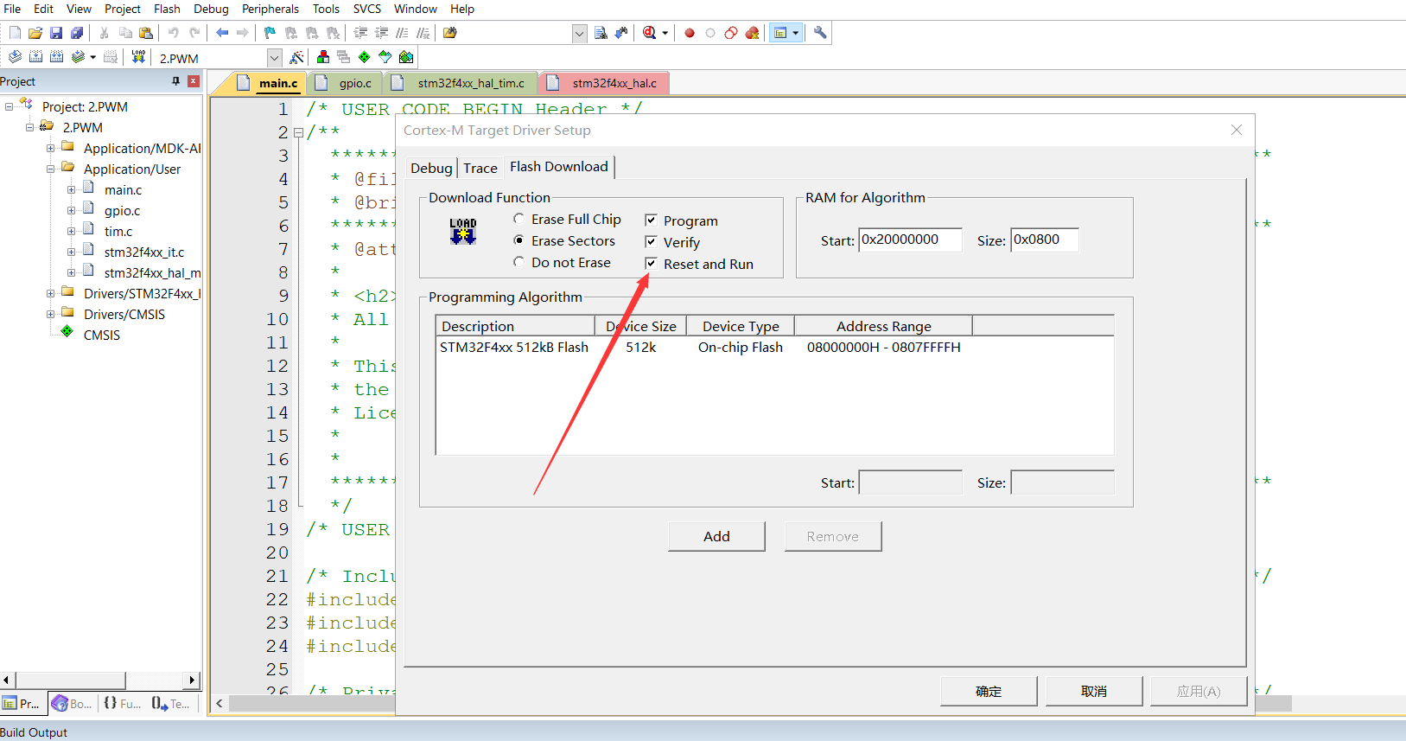Click the Save All icon
This screenshot has width=1406, height=741.
(77, 33)
